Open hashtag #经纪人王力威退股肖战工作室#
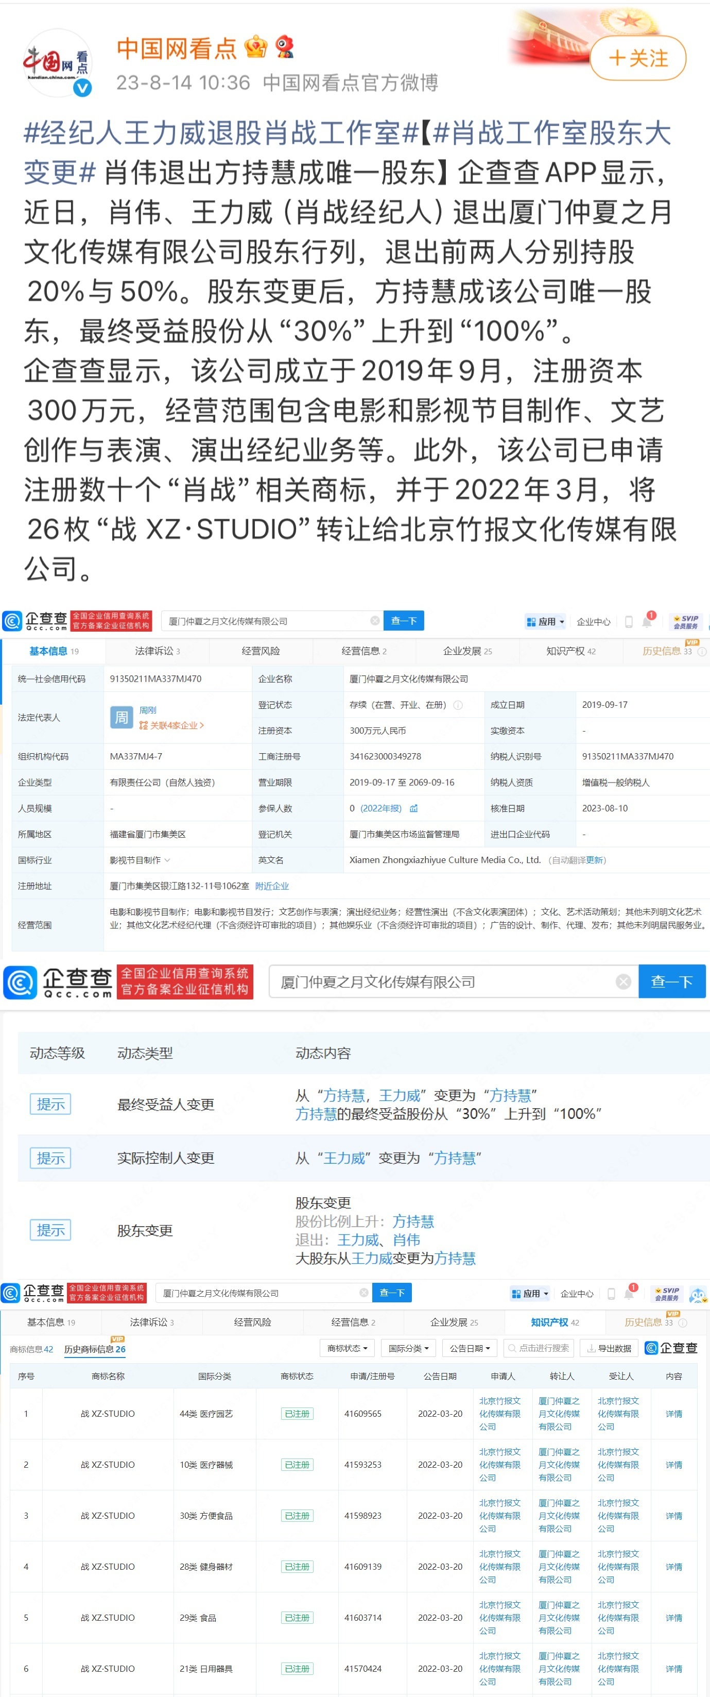The width and height of the screenshot is (710, 1697). point(221,133)
